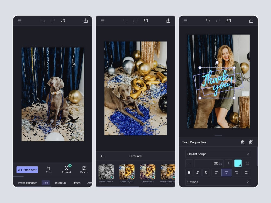Go back from the Featured effects panel
The width and height of the screenshot is (271, 203).
102,156
